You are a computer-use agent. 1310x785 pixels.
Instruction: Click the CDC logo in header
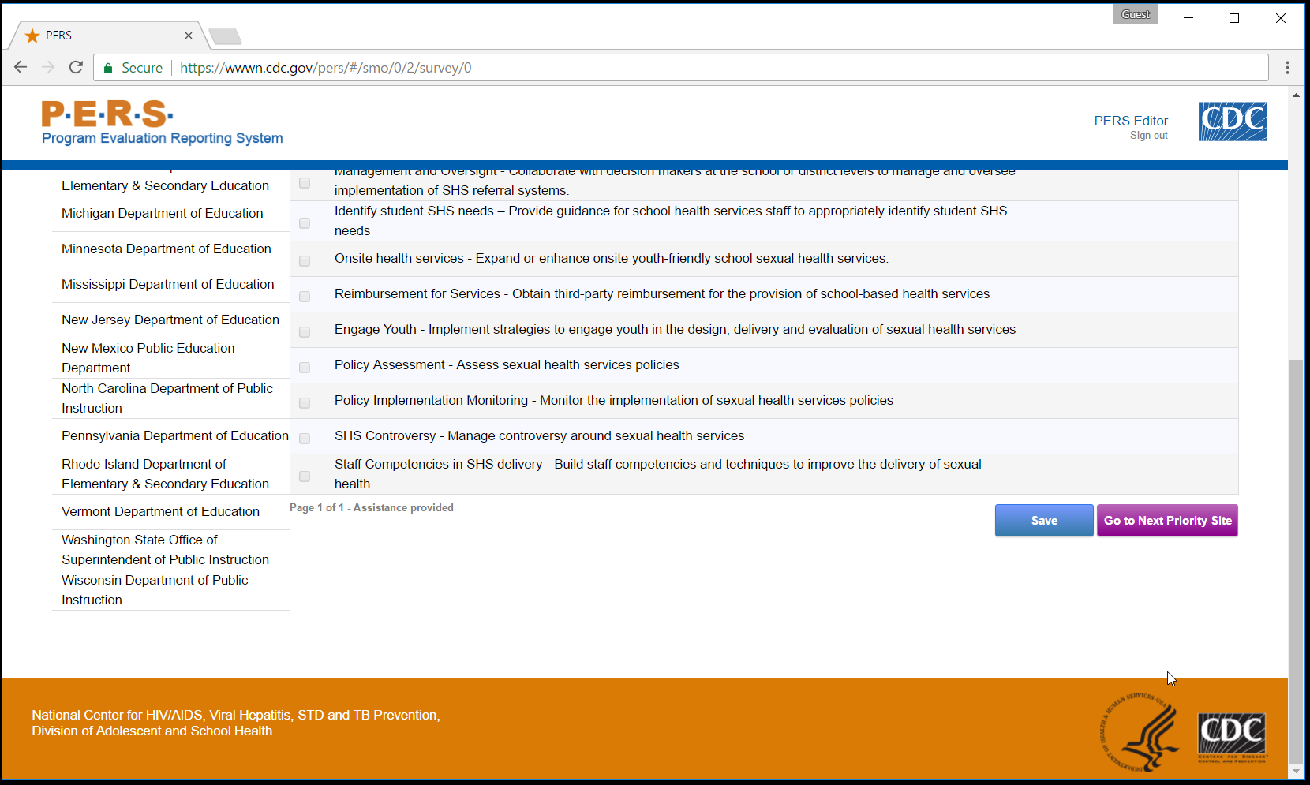click(x=1233, y=121)
